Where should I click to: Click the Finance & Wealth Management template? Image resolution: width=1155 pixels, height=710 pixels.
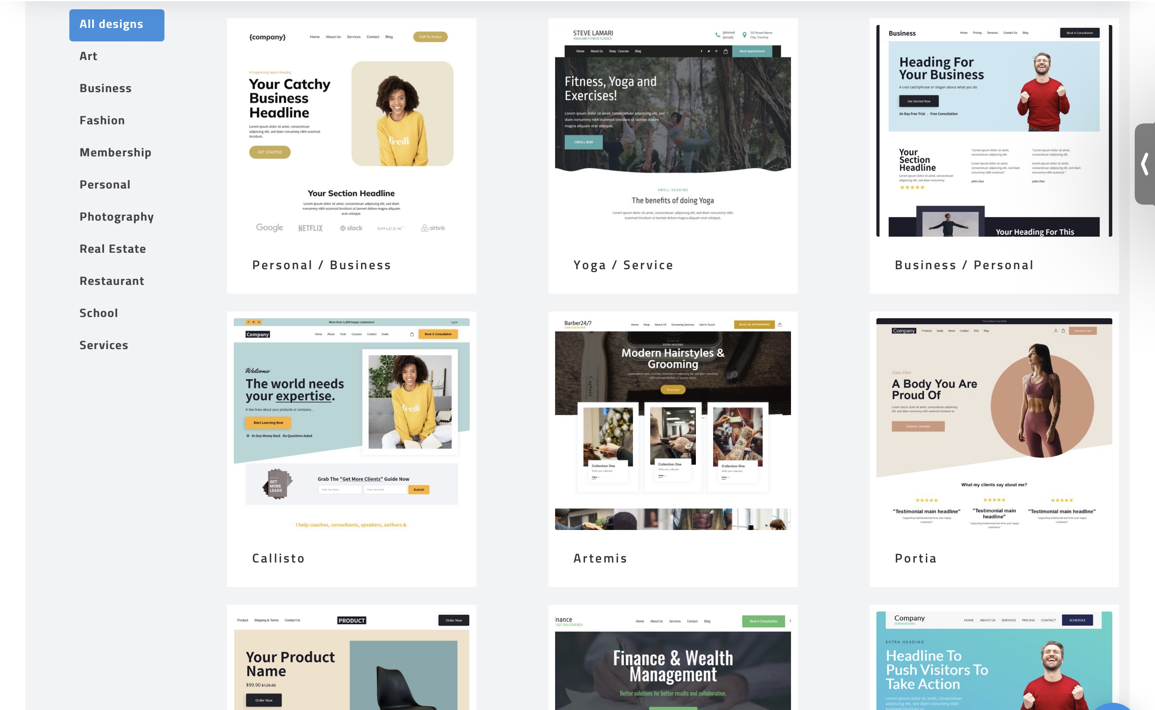click(x=673, y=667)
